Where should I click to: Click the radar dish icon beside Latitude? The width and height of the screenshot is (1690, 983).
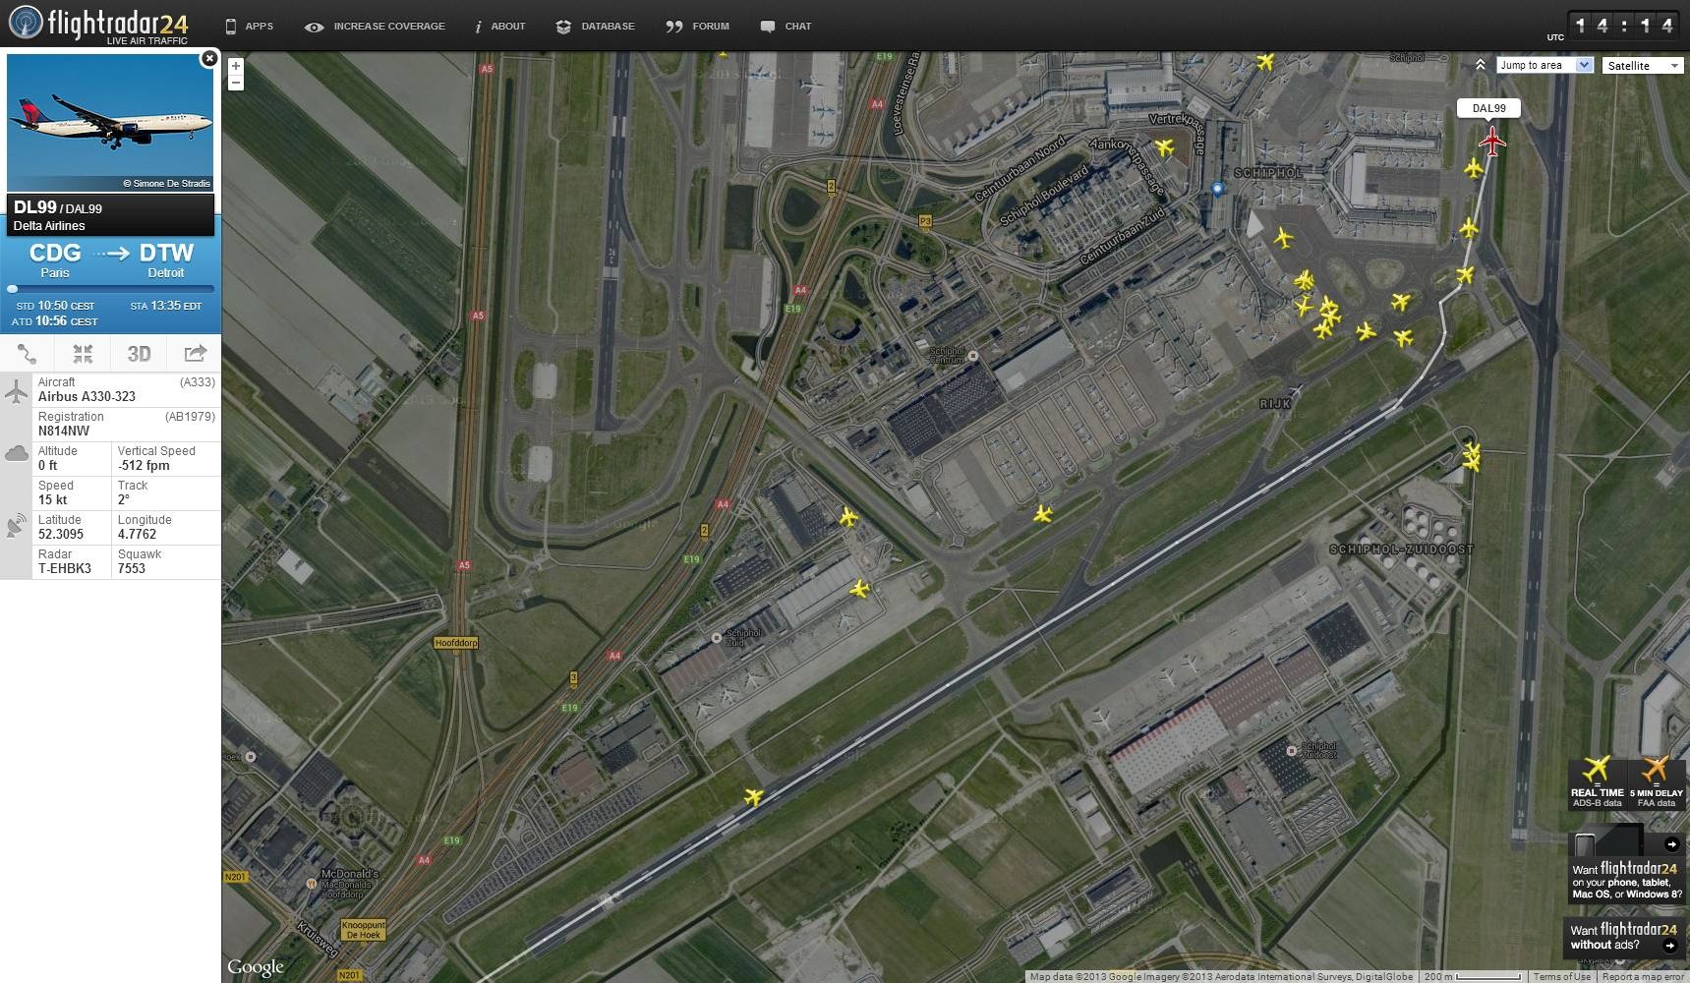[16, 526]
